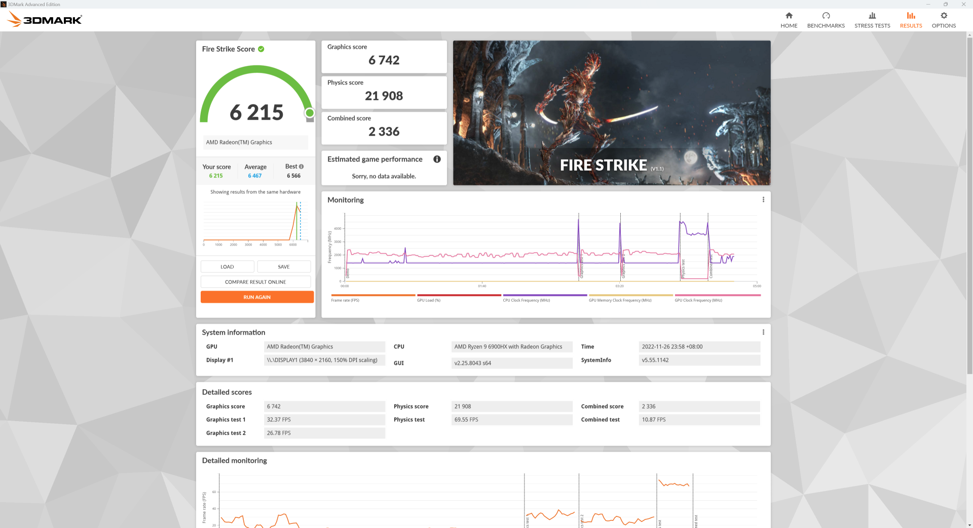Click the green validated checkmark icon

pyautogui.click(x=261, y=49)
